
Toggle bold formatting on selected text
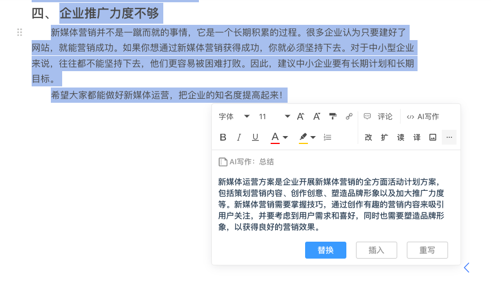[223, 137]
